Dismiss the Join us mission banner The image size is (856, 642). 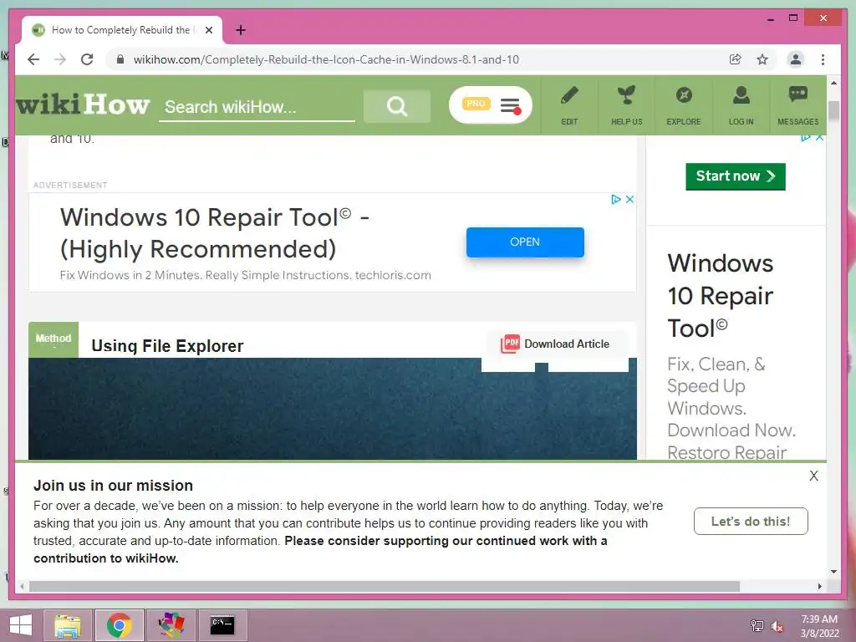(813, 476)
